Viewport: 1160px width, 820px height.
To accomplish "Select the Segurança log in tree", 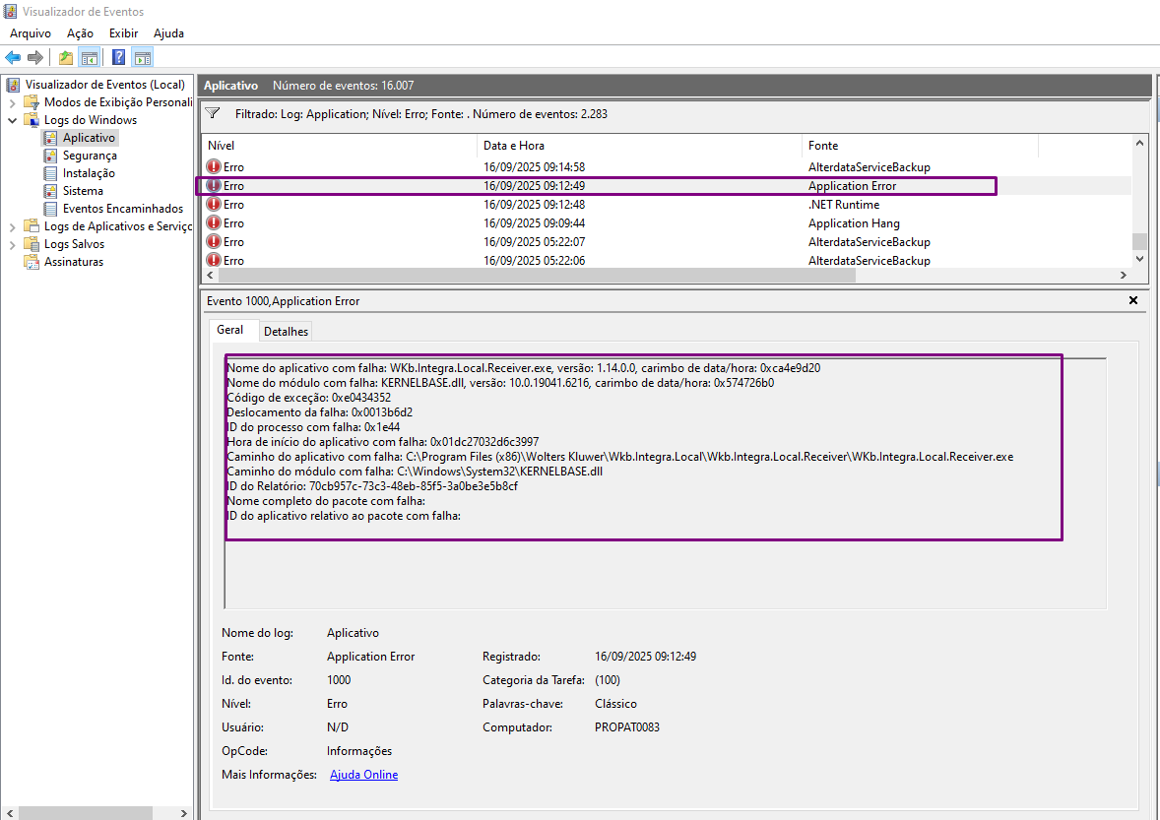I will pos(90,156).
